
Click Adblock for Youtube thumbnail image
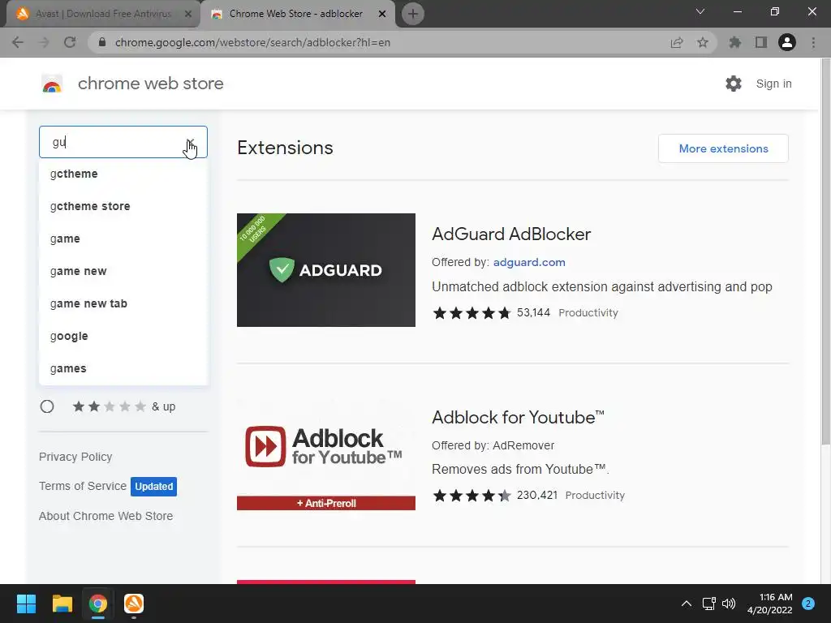[326, 453]
